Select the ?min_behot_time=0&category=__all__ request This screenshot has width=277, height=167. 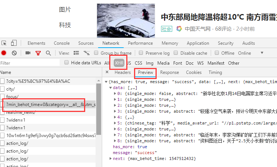[48, 105]
